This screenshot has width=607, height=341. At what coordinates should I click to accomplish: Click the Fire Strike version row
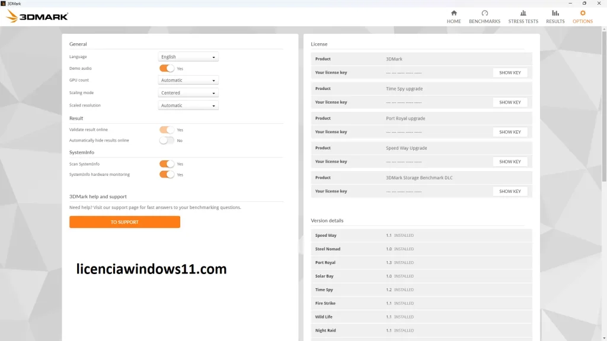(421, 303)
